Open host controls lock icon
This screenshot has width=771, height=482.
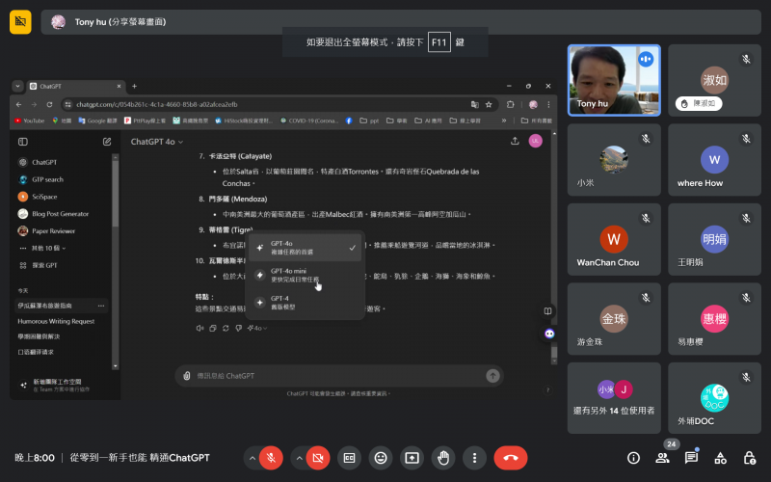(x=750, y=458)
